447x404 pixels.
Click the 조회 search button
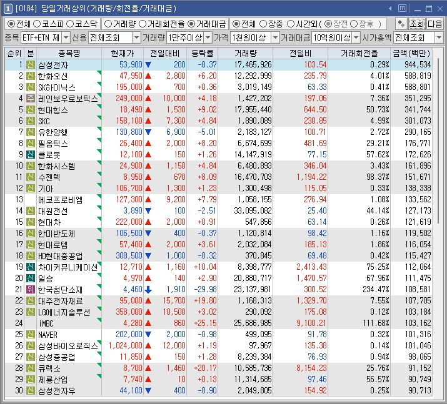point(417,24)
